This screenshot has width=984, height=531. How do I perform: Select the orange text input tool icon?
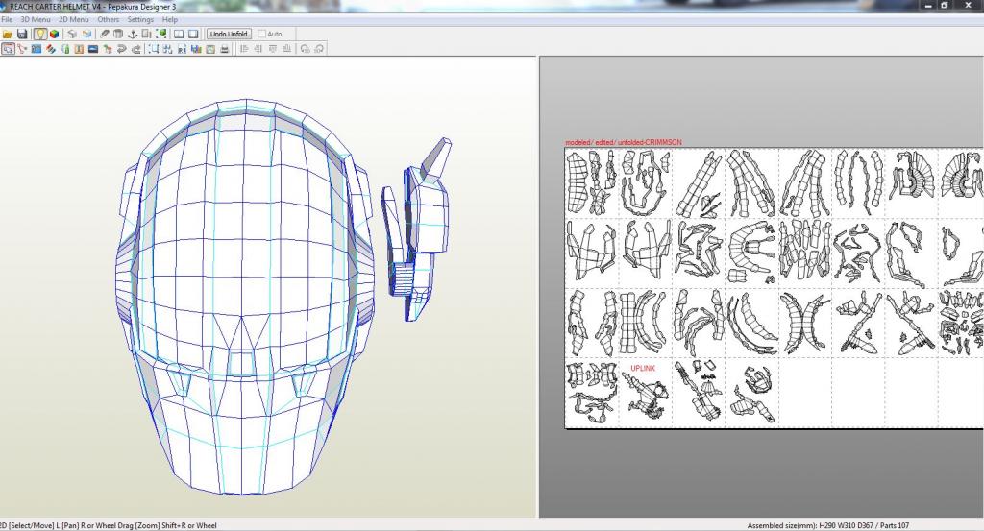79,49
